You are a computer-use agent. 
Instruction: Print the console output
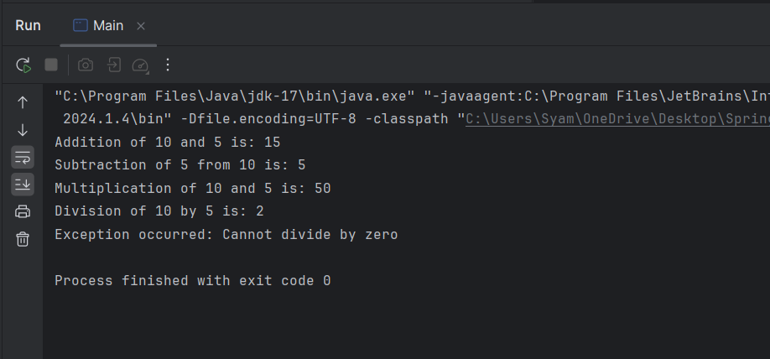pyautogui.click(x=23, y=211)
